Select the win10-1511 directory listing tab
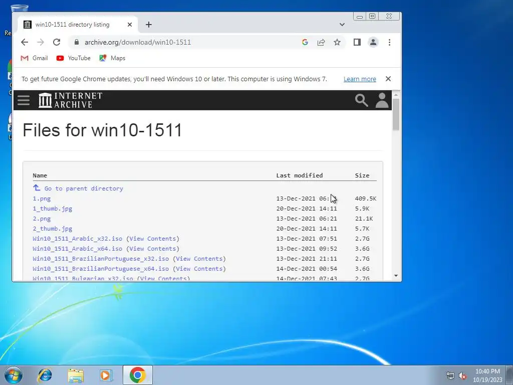The image size is (513, 385). [78, 25]
